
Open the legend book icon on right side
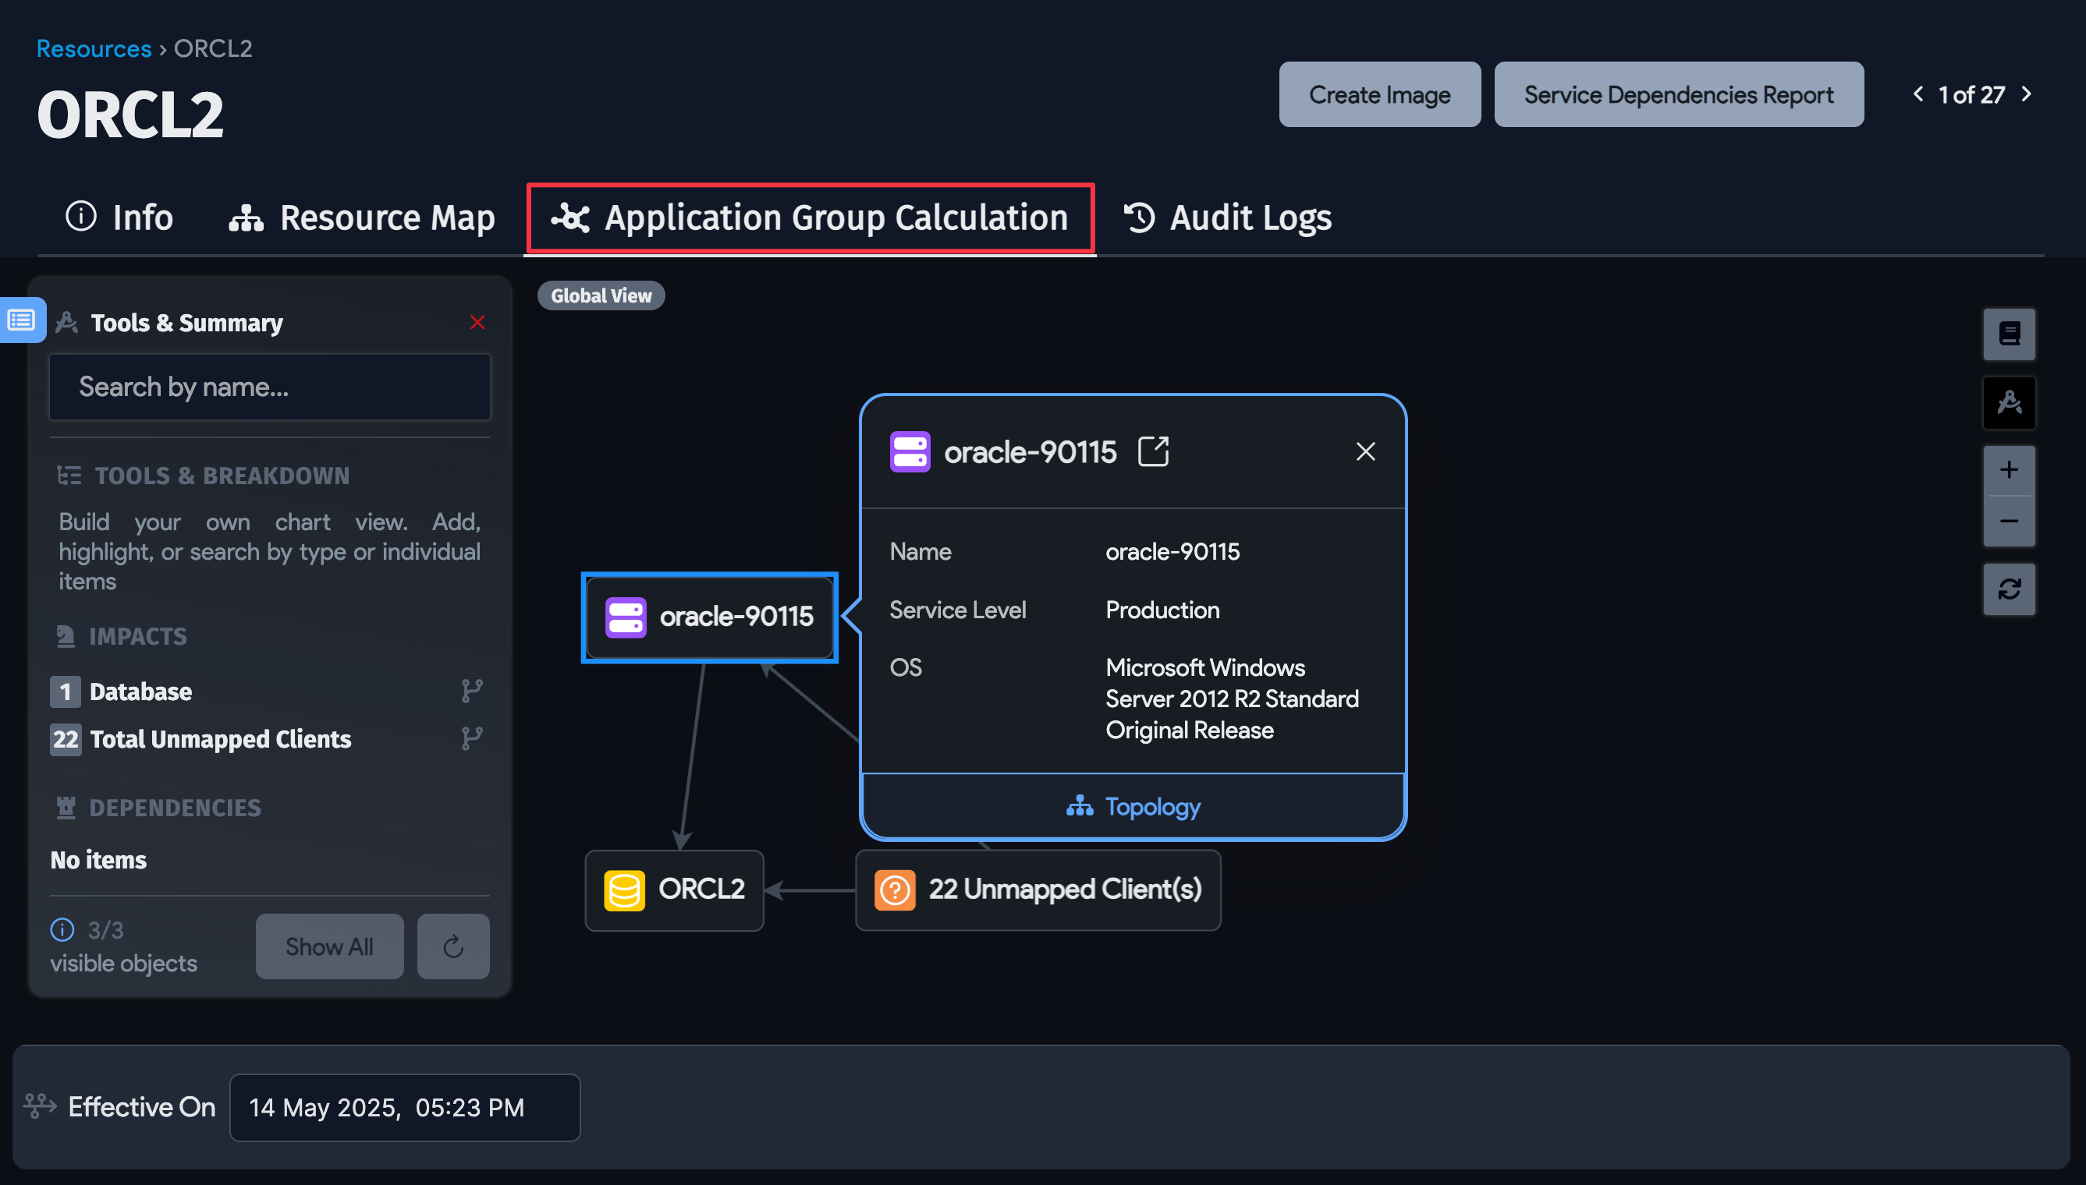(x=2009, y=334)
